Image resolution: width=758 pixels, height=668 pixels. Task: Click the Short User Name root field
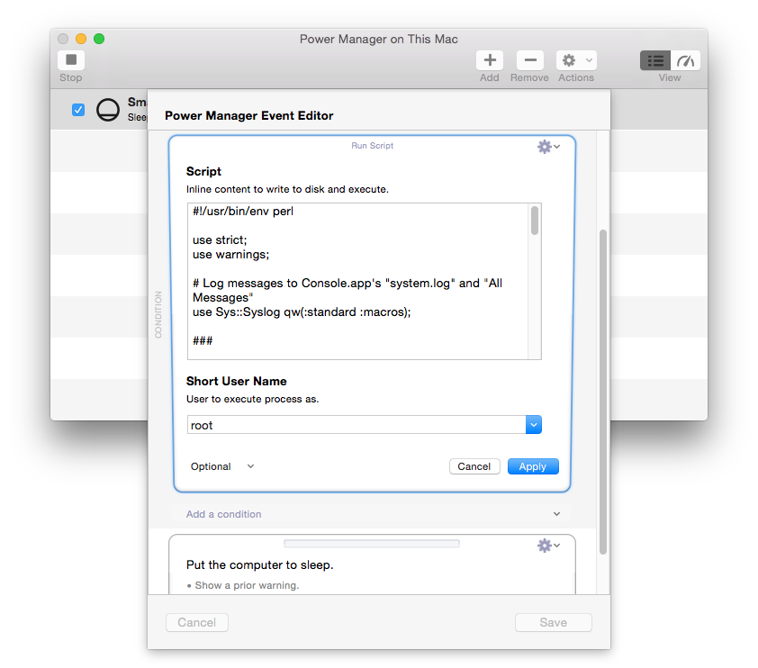click(356, 425)
